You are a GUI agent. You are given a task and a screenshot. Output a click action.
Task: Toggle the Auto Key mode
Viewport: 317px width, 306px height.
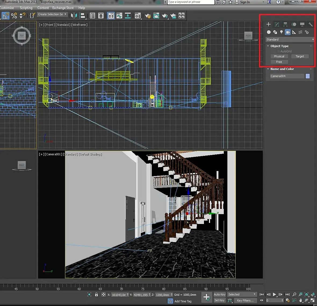tap(219, 294)
